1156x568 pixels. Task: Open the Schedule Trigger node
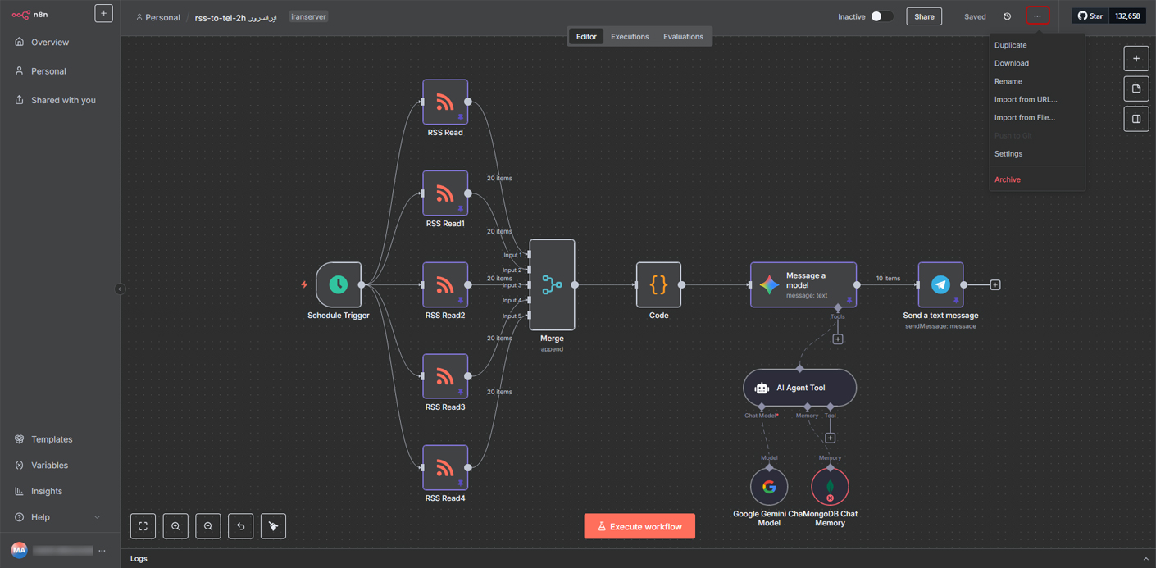(x=339, y=285)
